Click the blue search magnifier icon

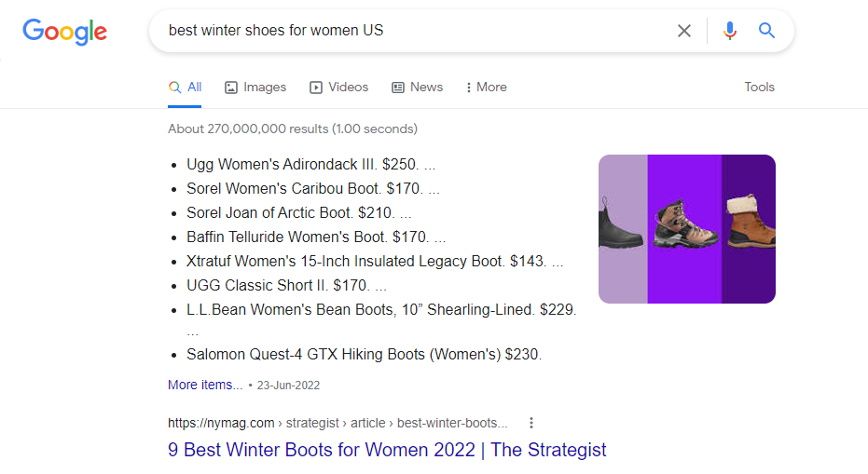[x=766, y=31]
